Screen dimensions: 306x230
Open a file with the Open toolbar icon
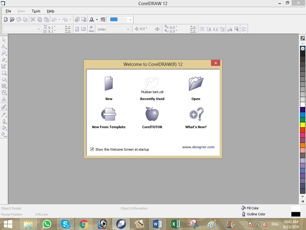click(12, 19)
